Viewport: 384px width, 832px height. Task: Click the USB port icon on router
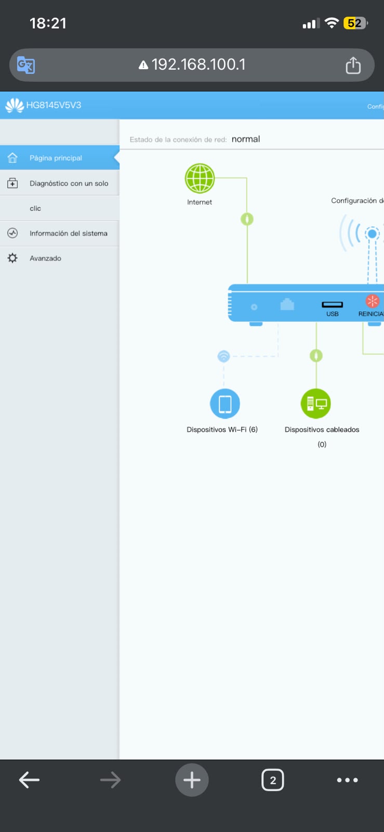coord(333,305)
